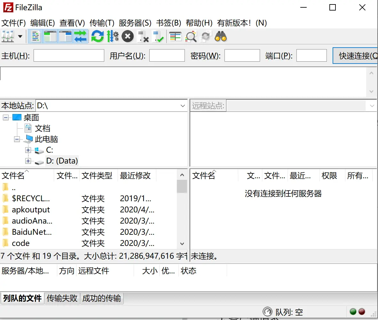Toggle transfer queue display icon
The image size is (378, 320).
point(80,37)
